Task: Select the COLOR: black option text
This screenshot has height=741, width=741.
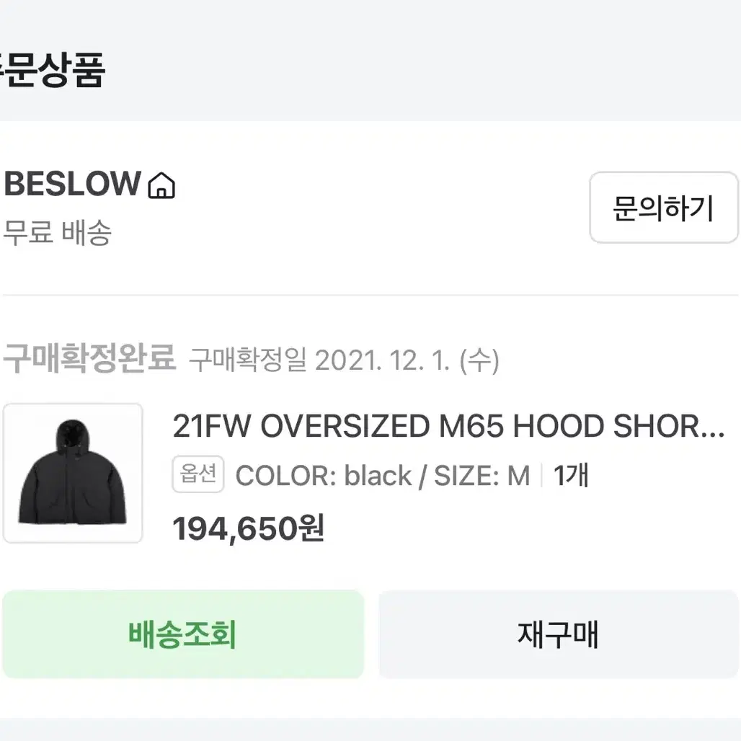Action: (x=324, y=476)
